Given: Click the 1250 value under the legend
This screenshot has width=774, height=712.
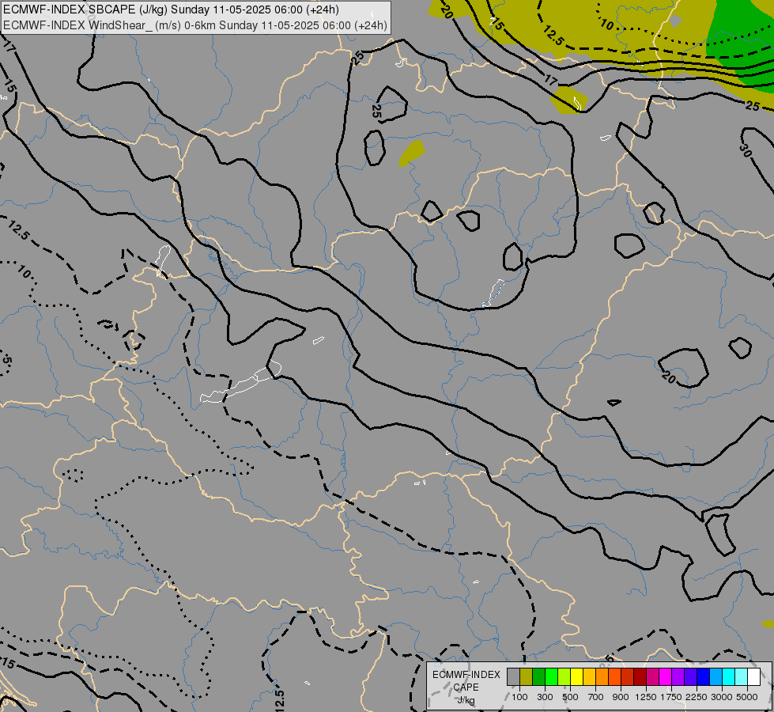Looking at the screenshot, I should click(646, 697).
